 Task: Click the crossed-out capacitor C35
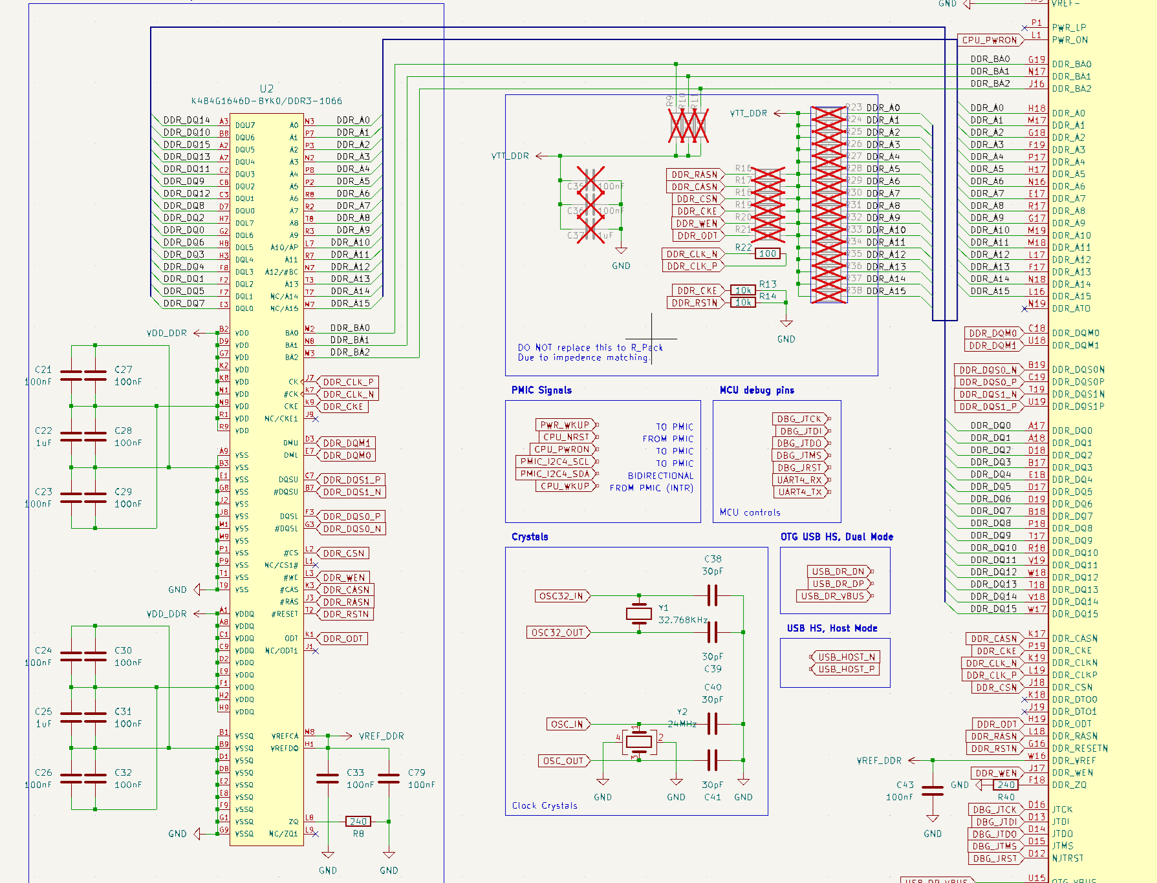pos(591,186)
